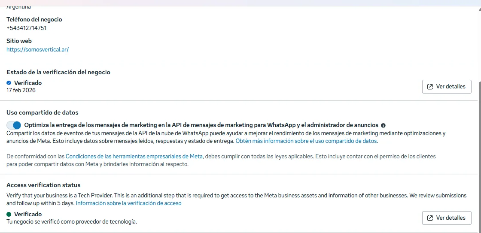Click the green status dot under Access verification
This screenshot has height=233, width=481.
(x=9, y=214)
